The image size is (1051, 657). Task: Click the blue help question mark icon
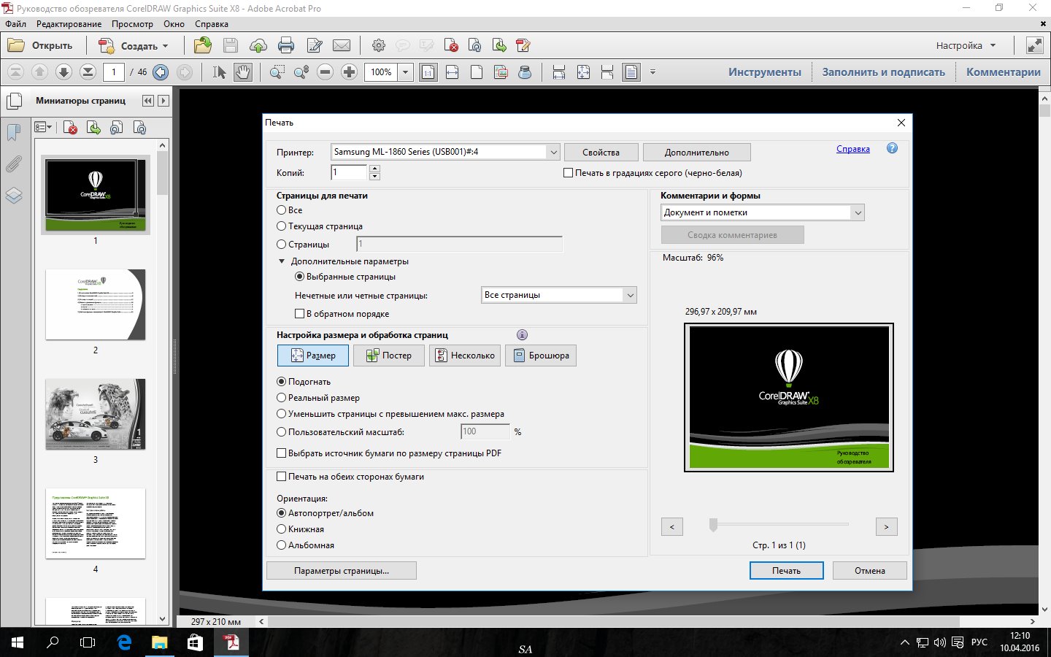click(x=892, y=148)
